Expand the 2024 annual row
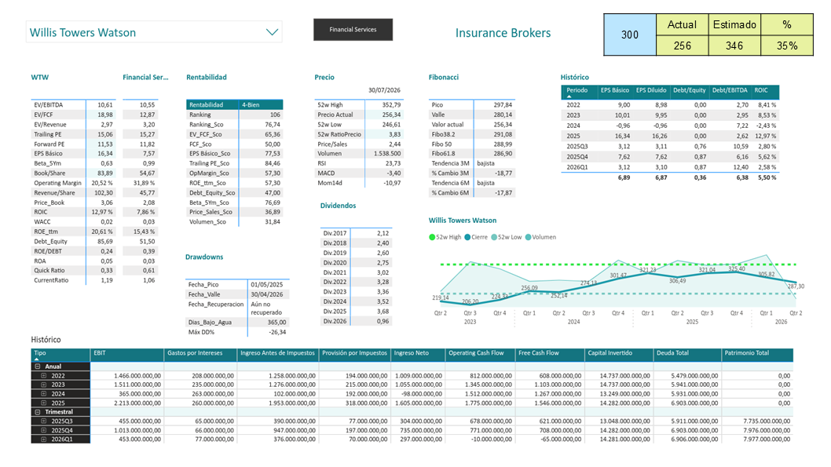This screenshot has width=831, height=467. (x=44, y=394)
